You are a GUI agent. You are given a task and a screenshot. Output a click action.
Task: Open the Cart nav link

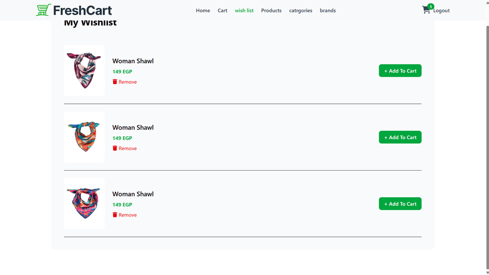[x=223, y=10]
